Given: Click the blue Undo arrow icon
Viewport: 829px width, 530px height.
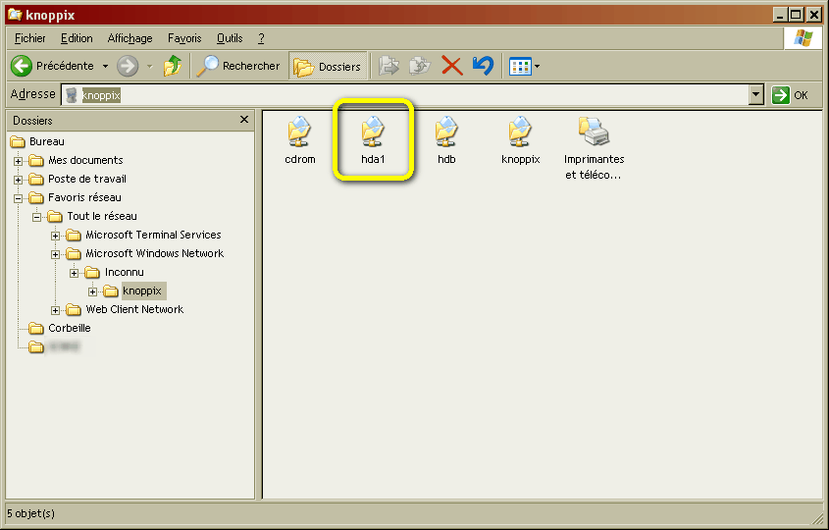Looking at the screenshot, I should (x=483, y=66).
